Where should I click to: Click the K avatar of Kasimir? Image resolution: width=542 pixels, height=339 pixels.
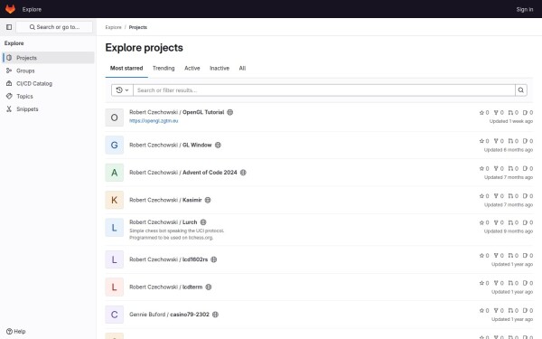point(115,200)
